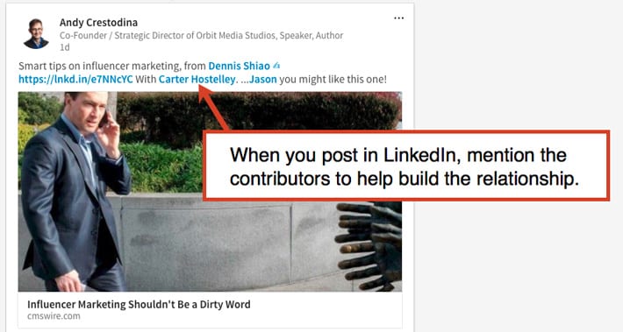The image size is (623, 332).
Task: Click the Co-Founder / Strategic Director headline
Action: click(201, 35)
